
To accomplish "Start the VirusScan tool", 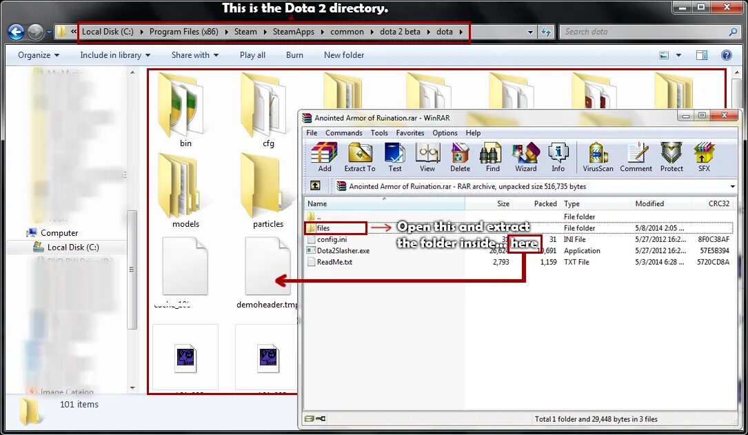I will coord(598,157).
